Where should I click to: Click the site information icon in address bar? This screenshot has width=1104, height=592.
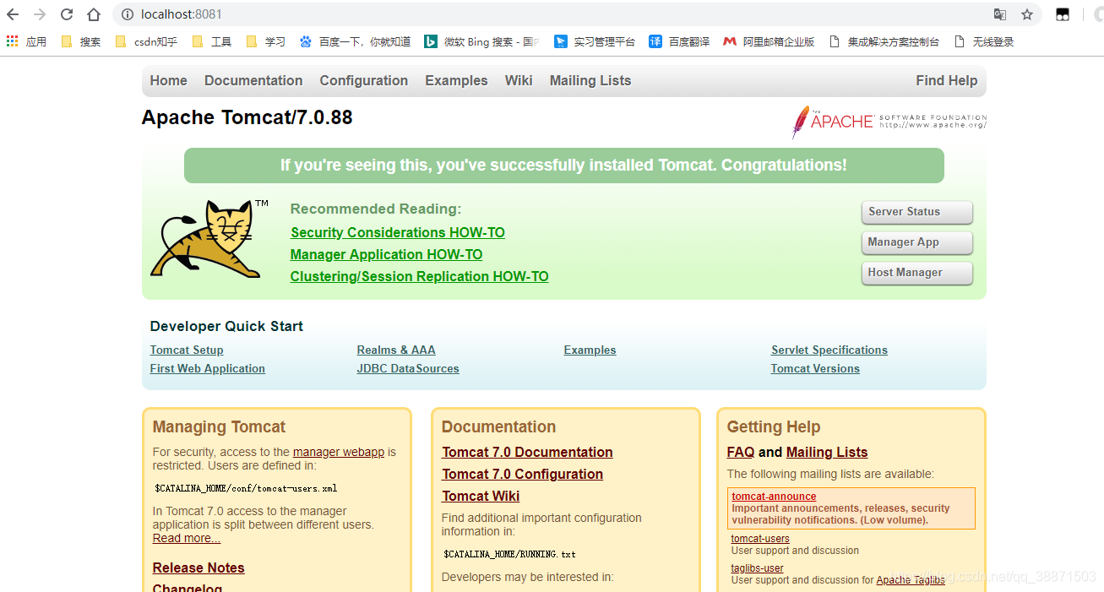pos(128,14)
